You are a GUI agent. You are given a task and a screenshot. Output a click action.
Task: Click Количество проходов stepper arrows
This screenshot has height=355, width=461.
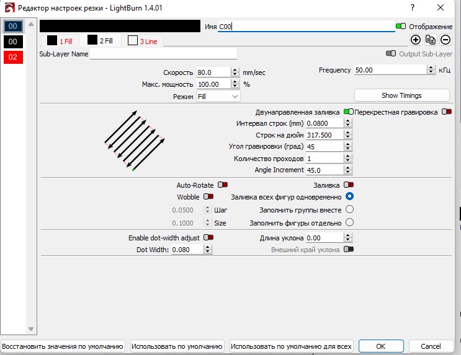(348, 158)
